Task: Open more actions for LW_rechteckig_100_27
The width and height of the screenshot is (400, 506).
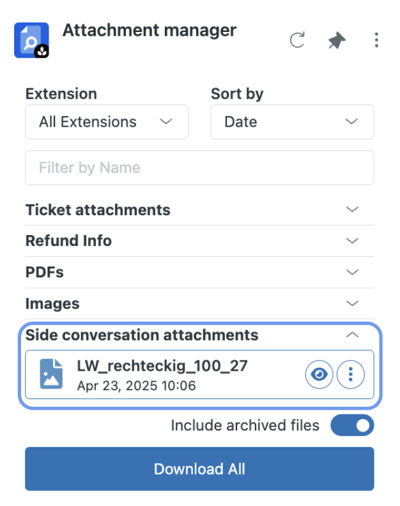Action: point(351,374)
